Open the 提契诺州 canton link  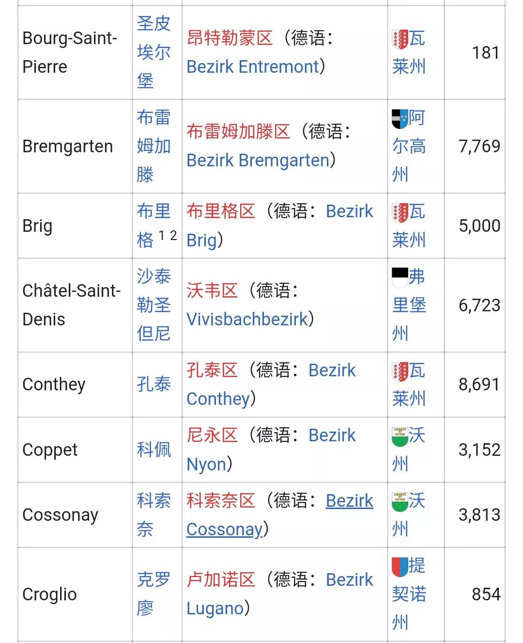[x=409, y=594]
